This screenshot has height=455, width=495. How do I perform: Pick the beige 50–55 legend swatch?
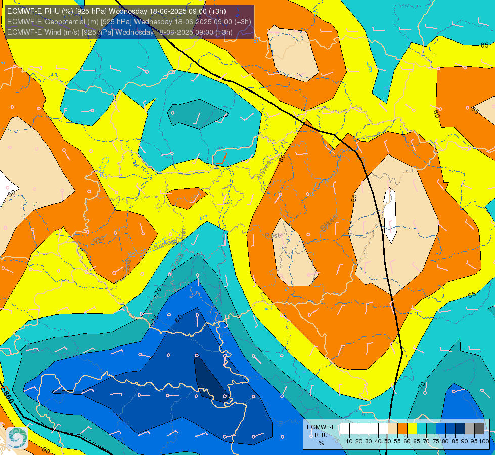tap(393, 429)
